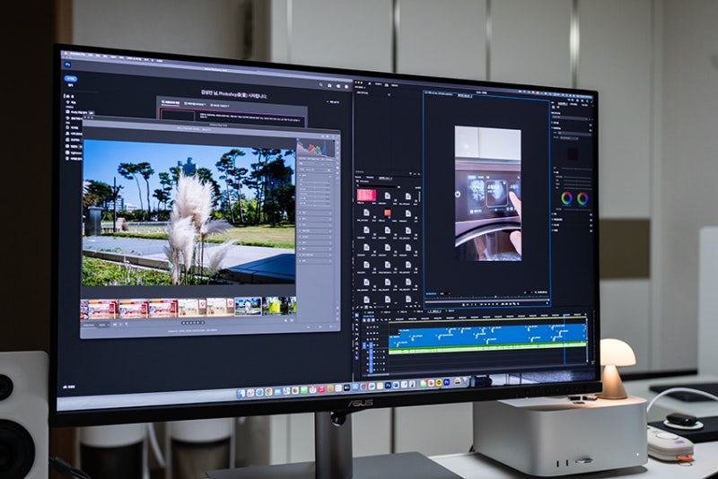The height and width of the screenshot is (479, 718).
Task: Click the blue new-file button in Photoshop sidebar
Action: (71, 79)
